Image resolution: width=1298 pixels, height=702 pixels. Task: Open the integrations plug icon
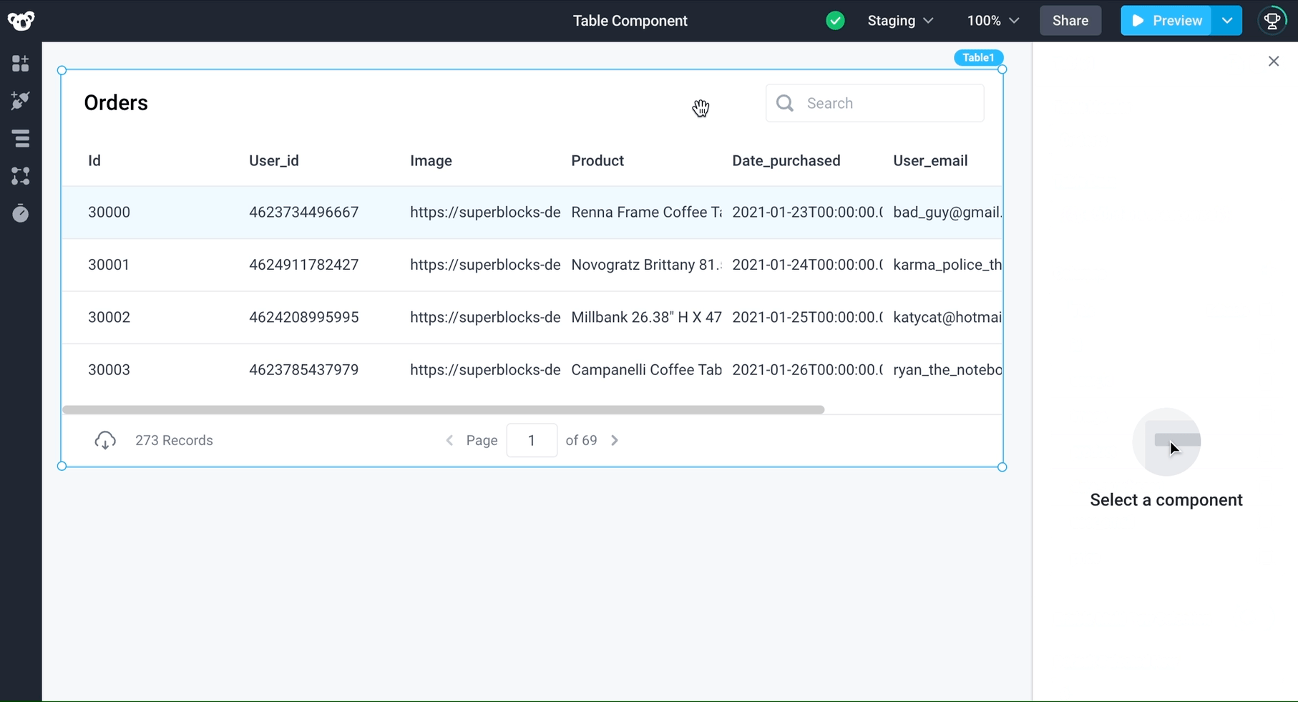click(21, 101)
